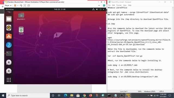174x98 pixels.
Task: Click 'UTF-8' encoding in Notepad status bar
Action: tap(161, 91)
